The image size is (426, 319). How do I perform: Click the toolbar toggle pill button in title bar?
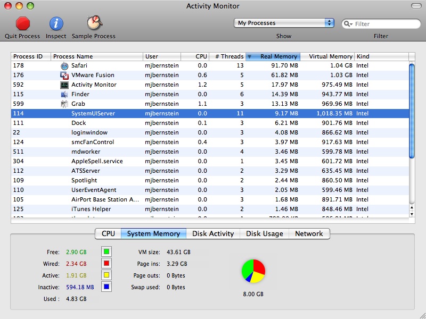(416, 6)
